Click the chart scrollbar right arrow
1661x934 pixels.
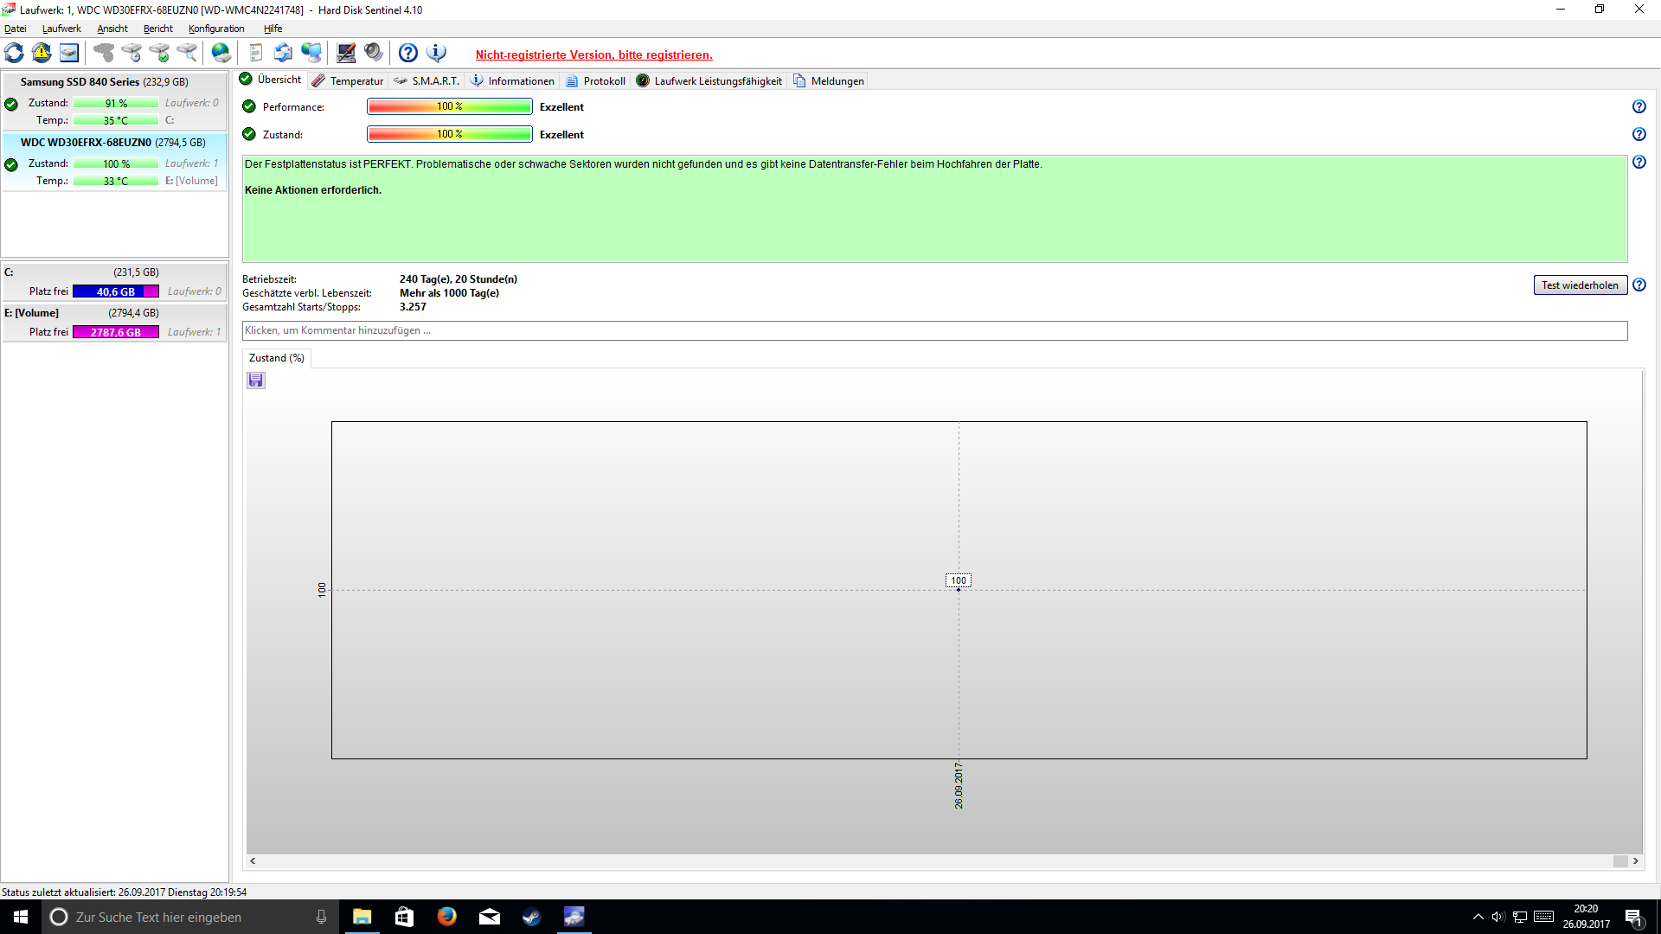pyautogui.click(x=1635, y=860)
